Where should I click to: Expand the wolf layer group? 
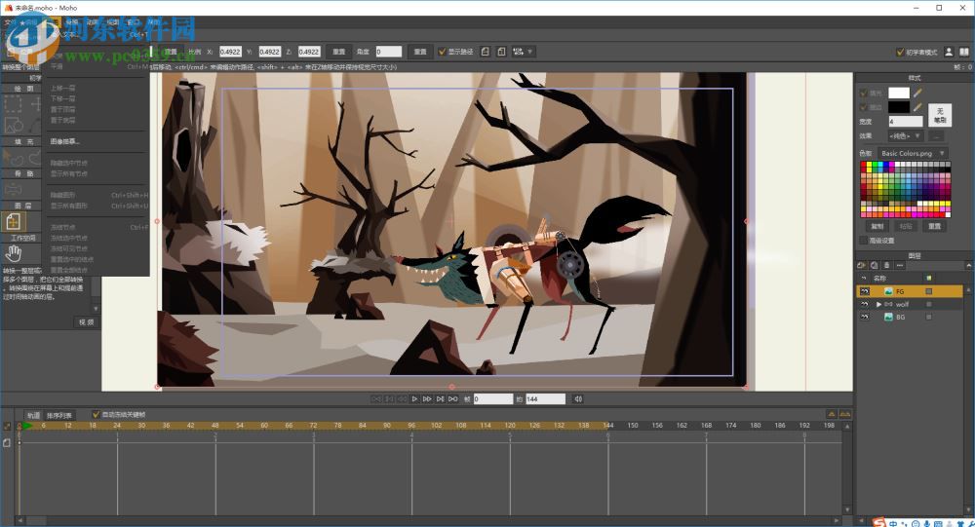click(879, 304)
